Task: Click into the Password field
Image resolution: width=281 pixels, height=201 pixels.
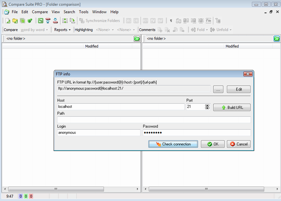Action: (197, 132)
